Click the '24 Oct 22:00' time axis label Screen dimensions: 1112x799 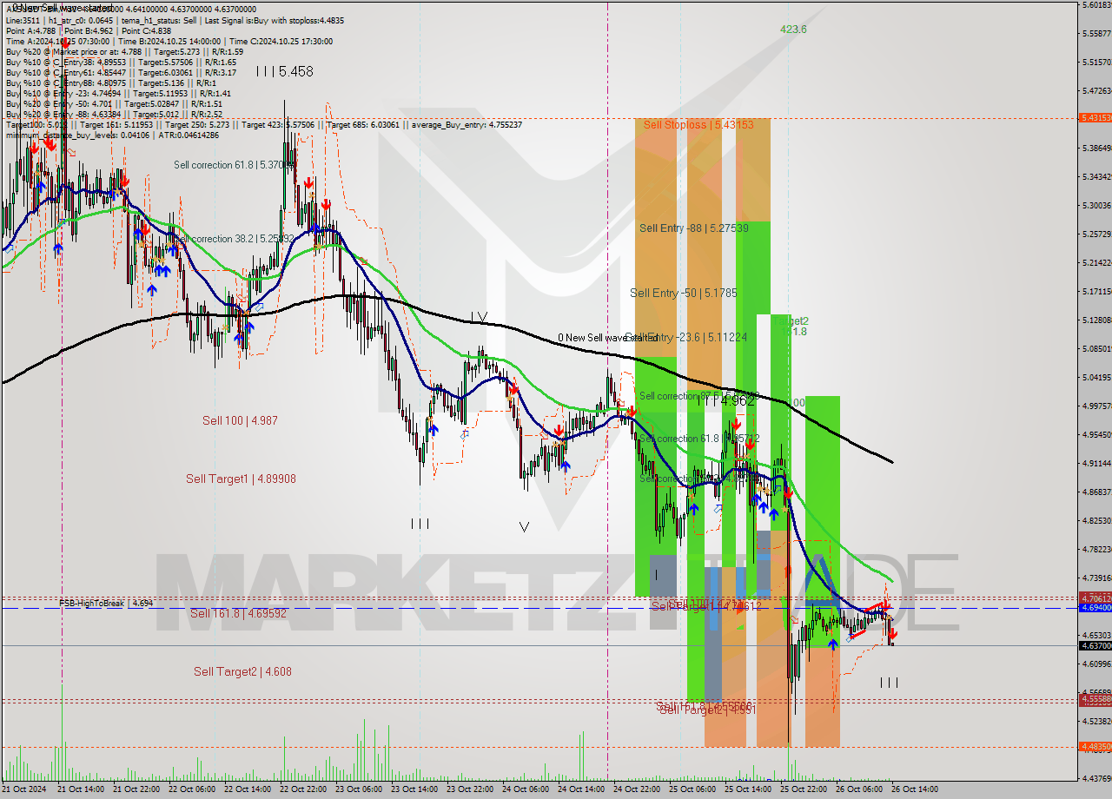coord(635,789)
